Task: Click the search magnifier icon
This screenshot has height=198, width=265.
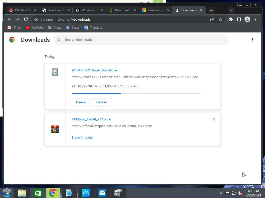Action: (x=58, y=39)
